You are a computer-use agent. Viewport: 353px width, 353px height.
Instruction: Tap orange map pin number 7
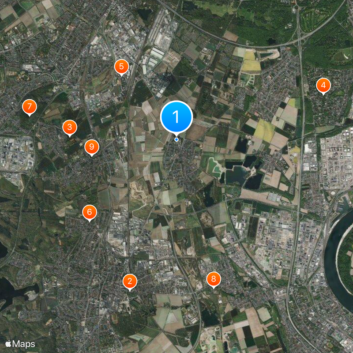tap(30, 107)
